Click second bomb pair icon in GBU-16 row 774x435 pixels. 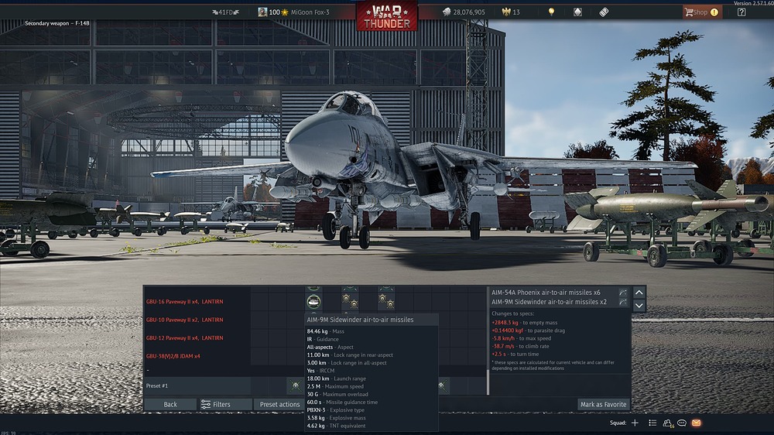(x=386, y=300)
